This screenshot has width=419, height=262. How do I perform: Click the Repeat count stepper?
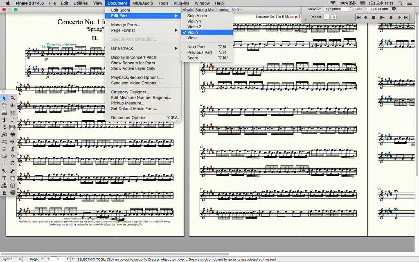pos(334,17)
